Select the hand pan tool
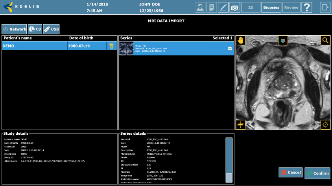 [x=240, y=40]
